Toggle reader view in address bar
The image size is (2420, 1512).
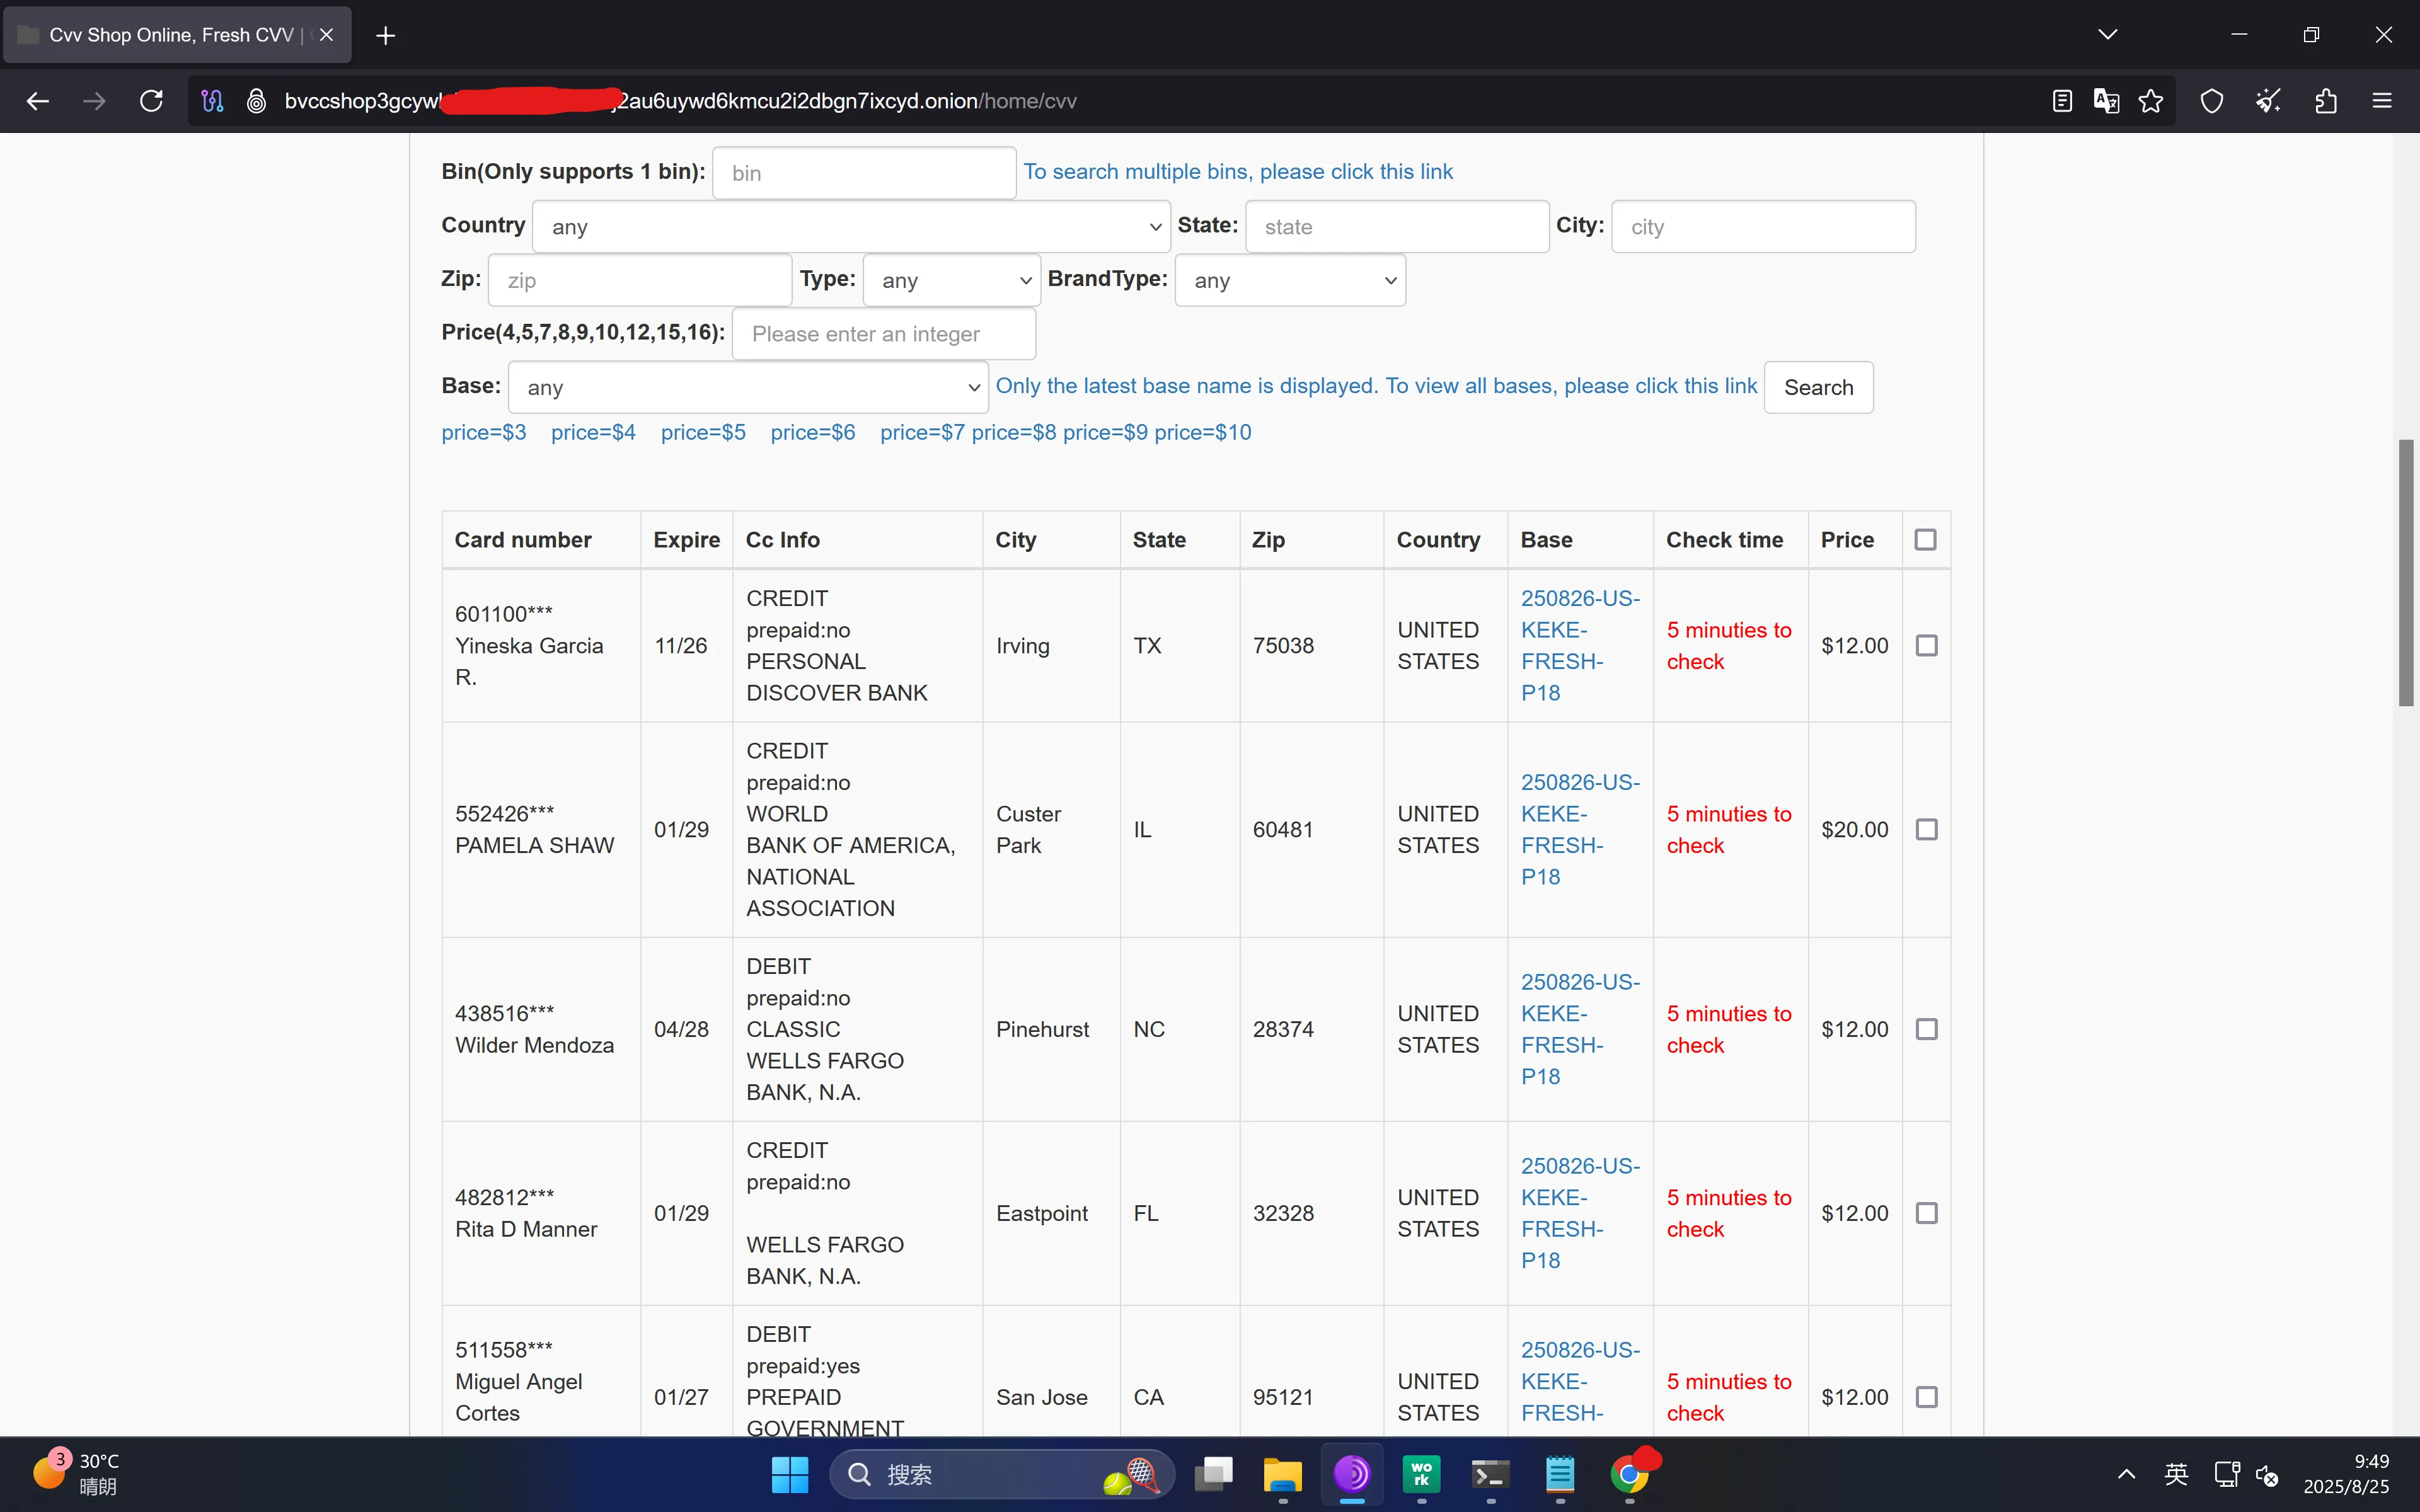[x=2061, y=101]
